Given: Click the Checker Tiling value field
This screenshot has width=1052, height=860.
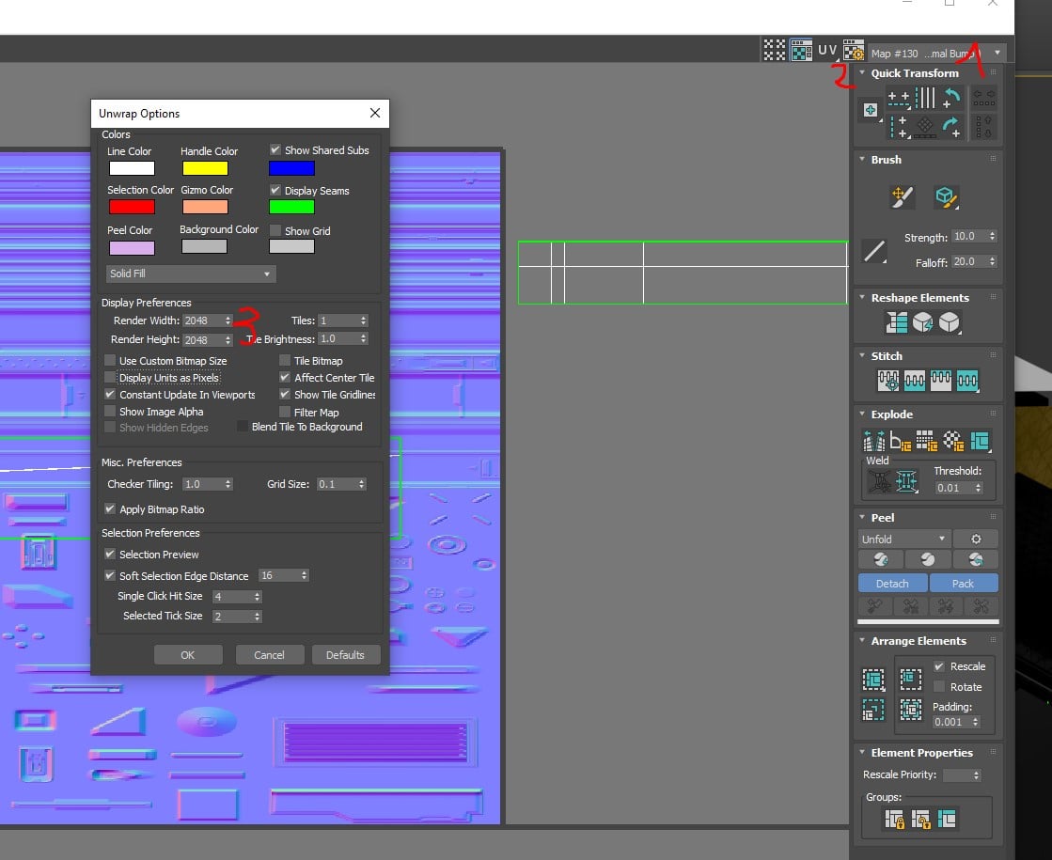Looking at the screenshot, I should (x=203, y=484).
